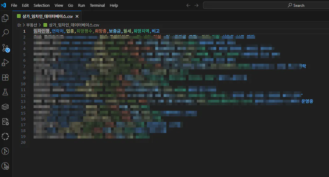The height and width of the screenshot is (177, 329).
Task: Open the bottom-most activity bar icon
Action: tap(5, 166)
